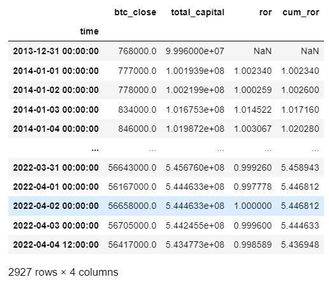Select row index 2022-03-31 00:00:00
The height and width of the screenshot is (284, 329).
[x=56, y=167]
